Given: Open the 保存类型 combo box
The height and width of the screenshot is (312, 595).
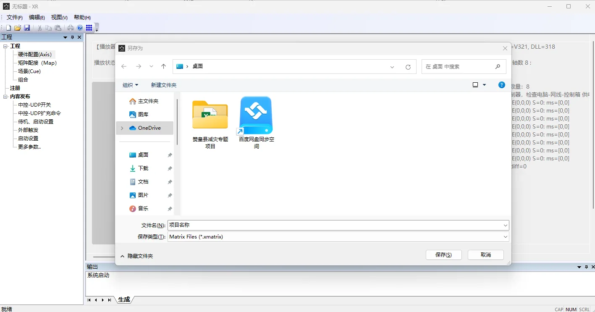Looking at the screenshot, I should coord(338,237).
